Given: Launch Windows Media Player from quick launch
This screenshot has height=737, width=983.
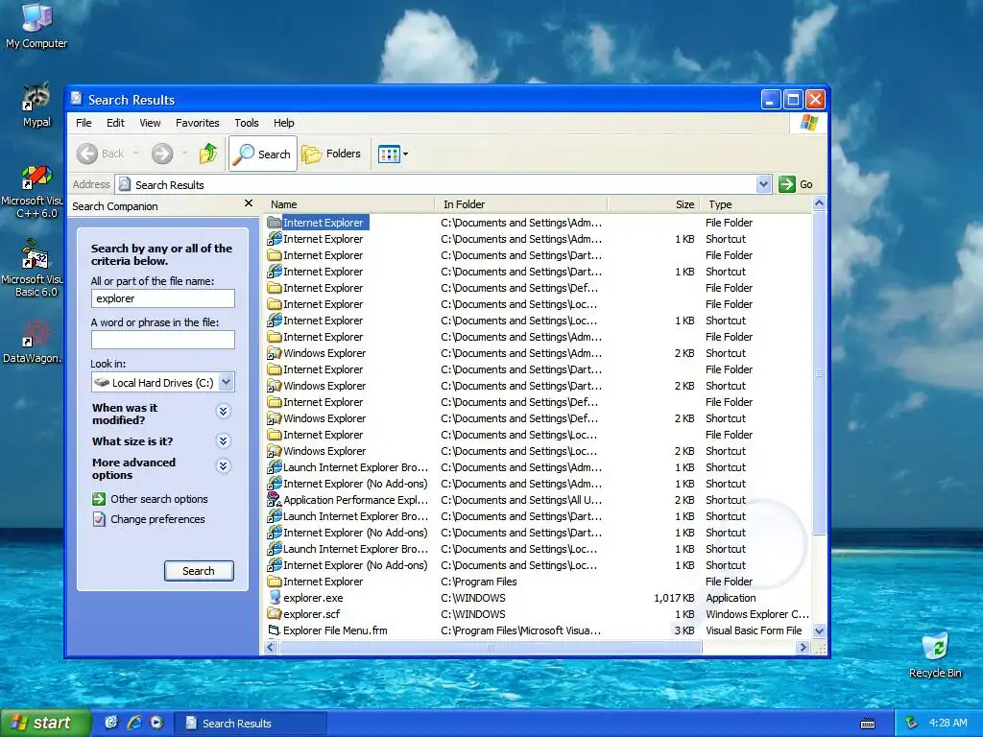Looking at the screenshot, I should (x=156, y=723).
